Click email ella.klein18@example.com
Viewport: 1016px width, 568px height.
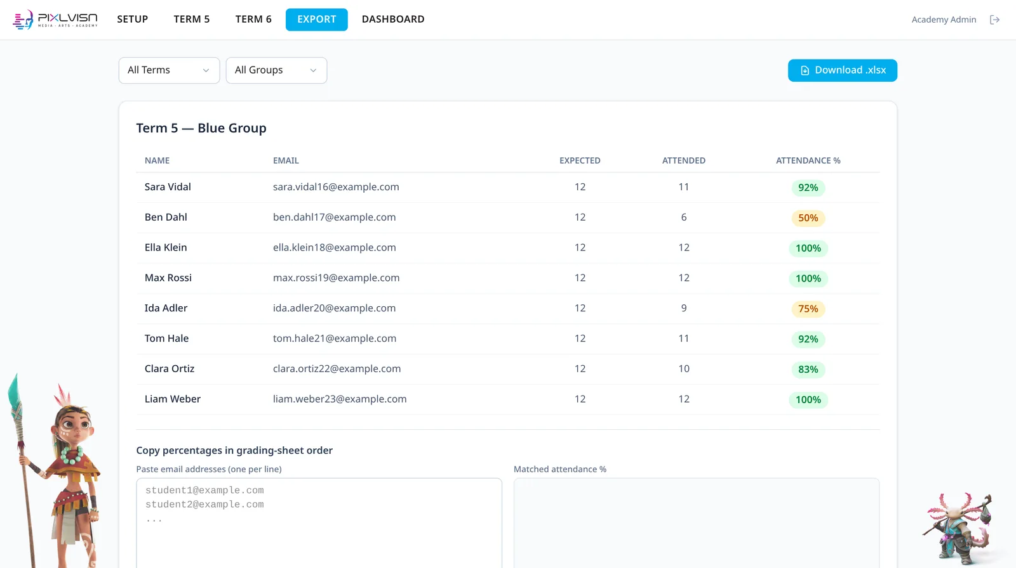tap(335, 248)
